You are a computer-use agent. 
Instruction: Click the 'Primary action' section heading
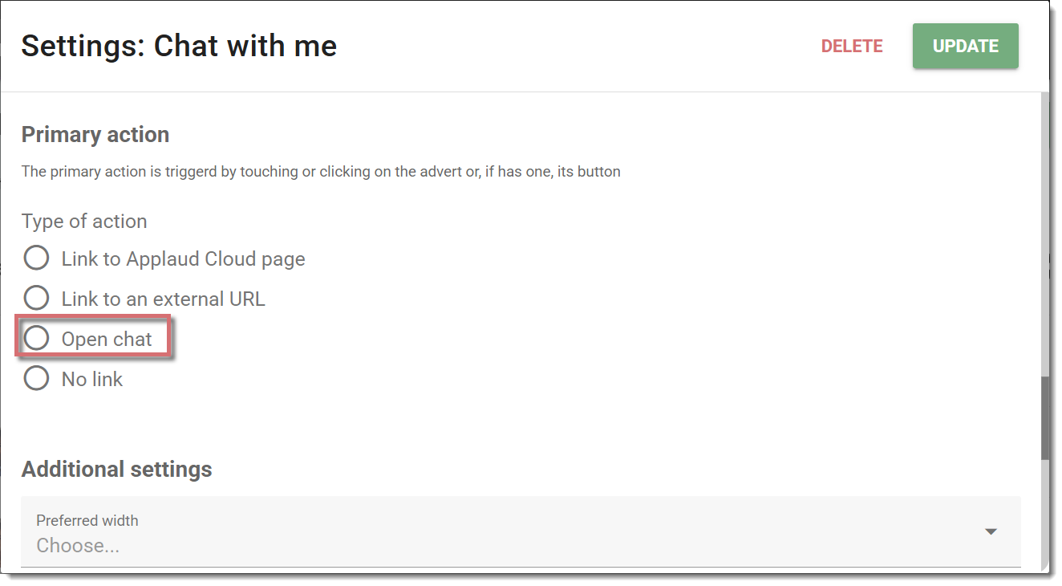pyautogui.click(x=95, y=135)
